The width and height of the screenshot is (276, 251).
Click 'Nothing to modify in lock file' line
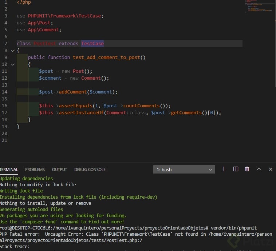click(x=38, y=185)
